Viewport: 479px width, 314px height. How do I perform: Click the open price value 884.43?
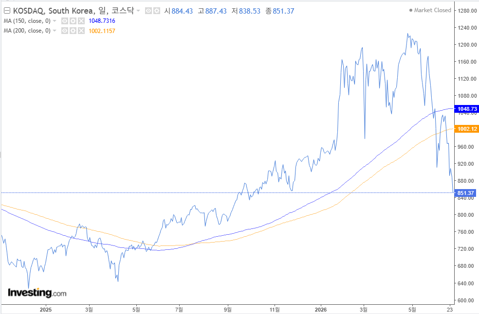point(182,11)
